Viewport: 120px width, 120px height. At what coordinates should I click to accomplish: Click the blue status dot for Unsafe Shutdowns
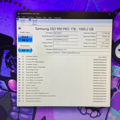tap(19, 91)
